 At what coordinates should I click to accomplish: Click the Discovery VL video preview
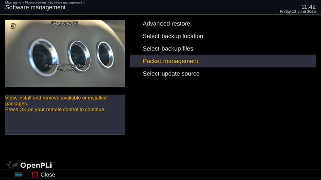[65, 53]
